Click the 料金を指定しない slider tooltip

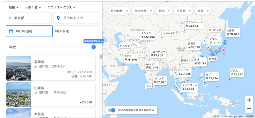(93, 41)
